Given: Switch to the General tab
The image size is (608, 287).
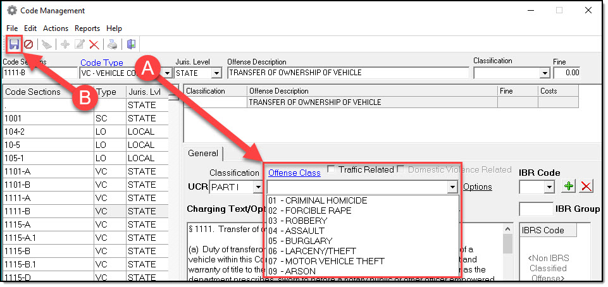Looking at the screenshot, I should (203, 153).
